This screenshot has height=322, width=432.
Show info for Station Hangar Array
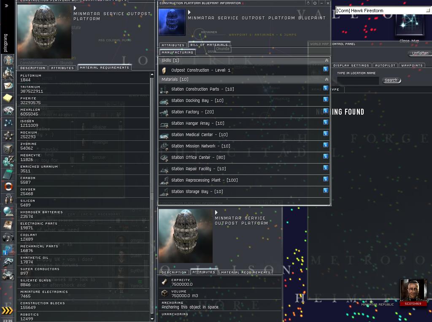(326, 122)
